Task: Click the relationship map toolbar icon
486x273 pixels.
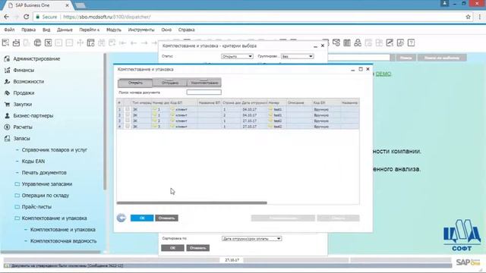Action: [x=358, y=42]
